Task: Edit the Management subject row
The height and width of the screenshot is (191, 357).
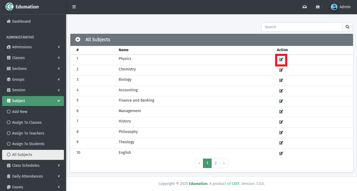Action: click(281, 112)
